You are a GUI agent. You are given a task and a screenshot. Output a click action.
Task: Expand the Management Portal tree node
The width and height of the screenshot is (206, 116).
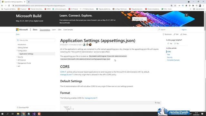(17, 63)
